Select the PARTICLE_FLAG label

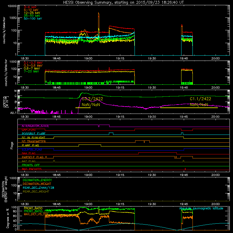click(x=33, y=157)
